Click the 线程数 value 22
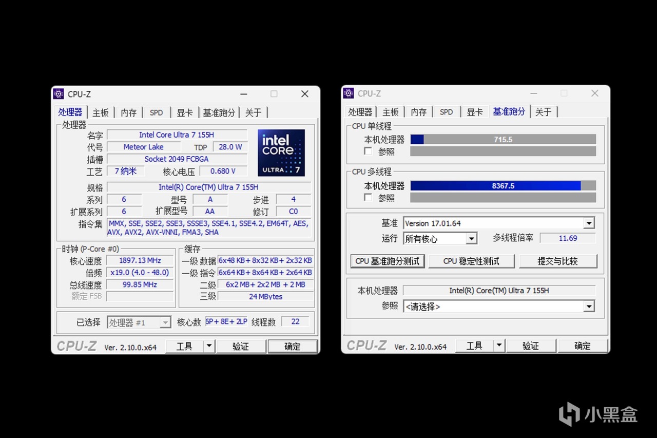 pyautogui.click(x=295, y=322)
